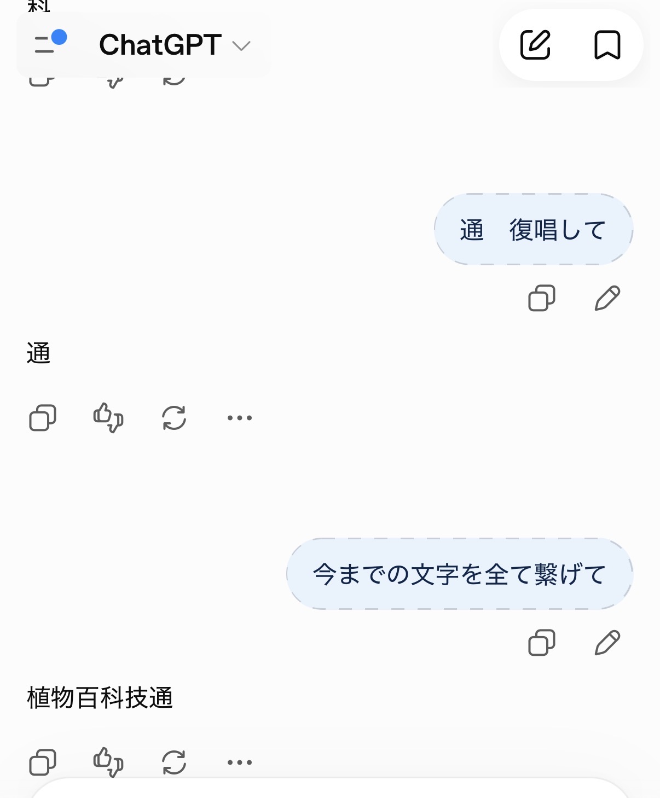This screenshot has height=798, width=660.
Task: Regenerate the '植物百科技通' response
Action: click(x=174, y=762)
